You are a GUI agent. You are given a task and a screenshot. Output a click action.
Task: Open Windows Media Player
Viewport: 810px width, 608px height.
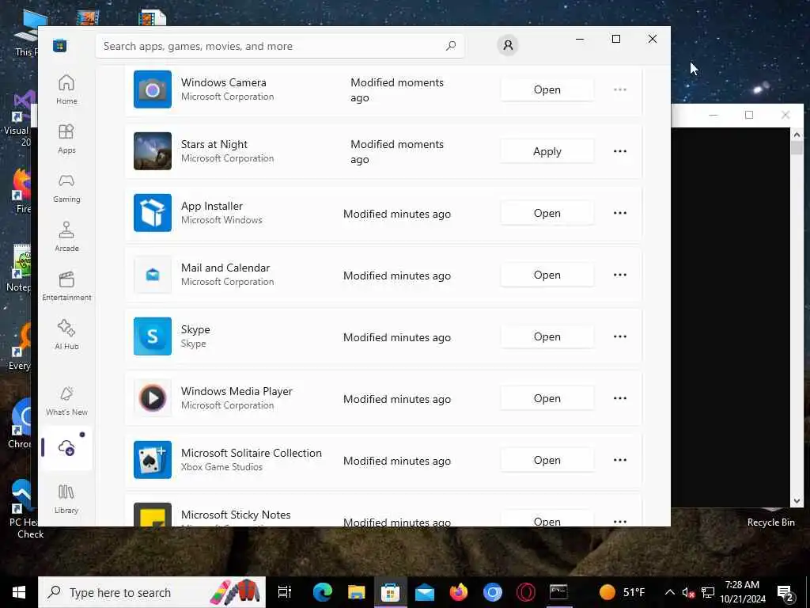[547, 398]
